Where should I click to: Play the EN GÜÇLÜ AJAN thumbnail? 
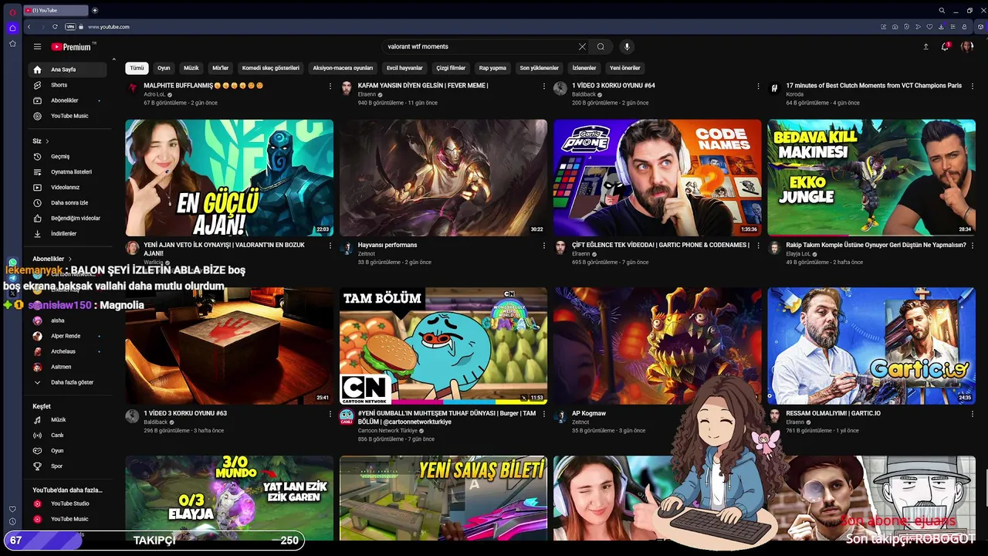tap(229, 178)
